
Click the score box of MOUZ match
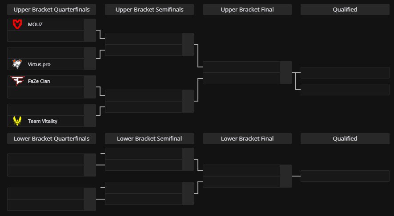[x=90, y=30]
